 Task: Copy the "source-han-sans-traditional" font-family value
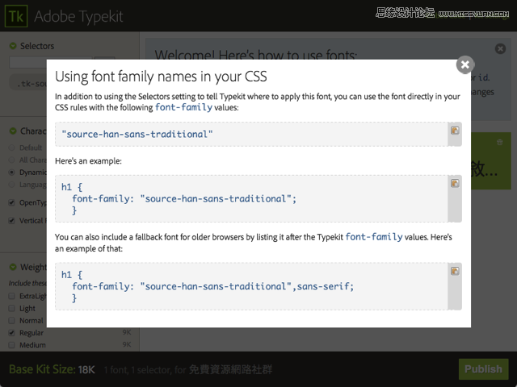455,131
